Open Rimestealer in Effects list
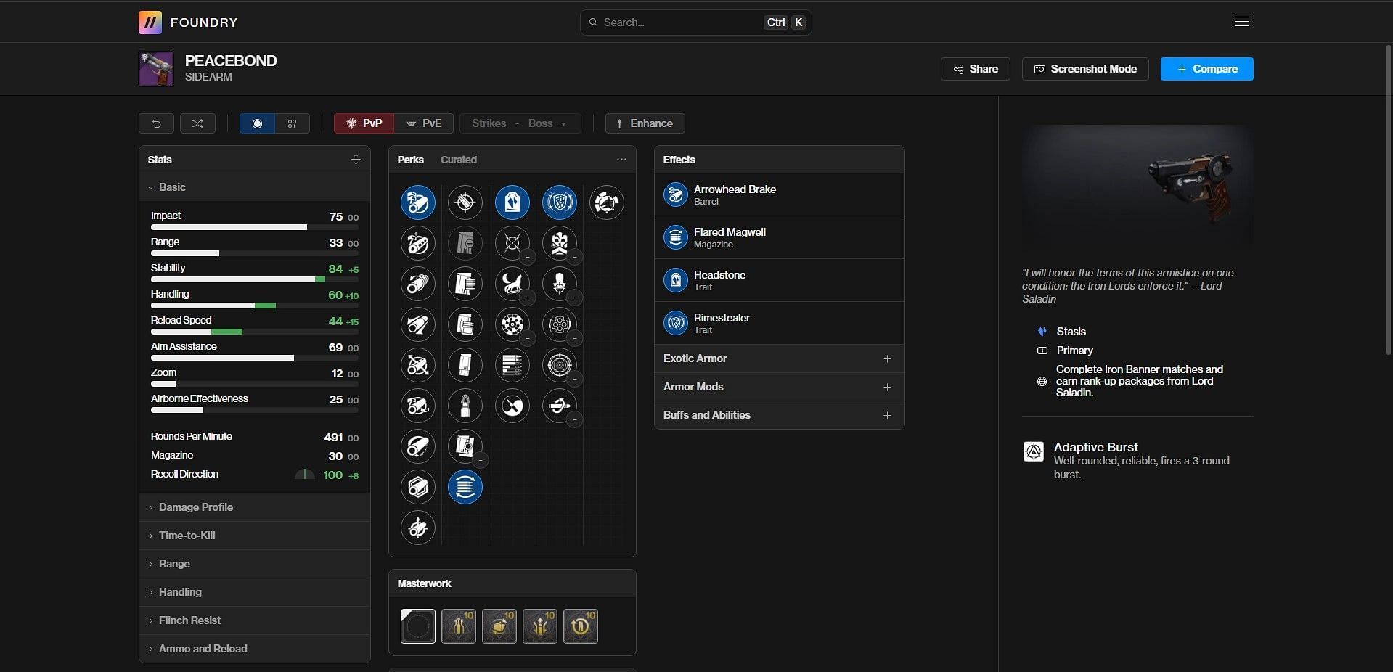Image resolution: width=1393 pixels, height=672 pixels. (779, 323)
